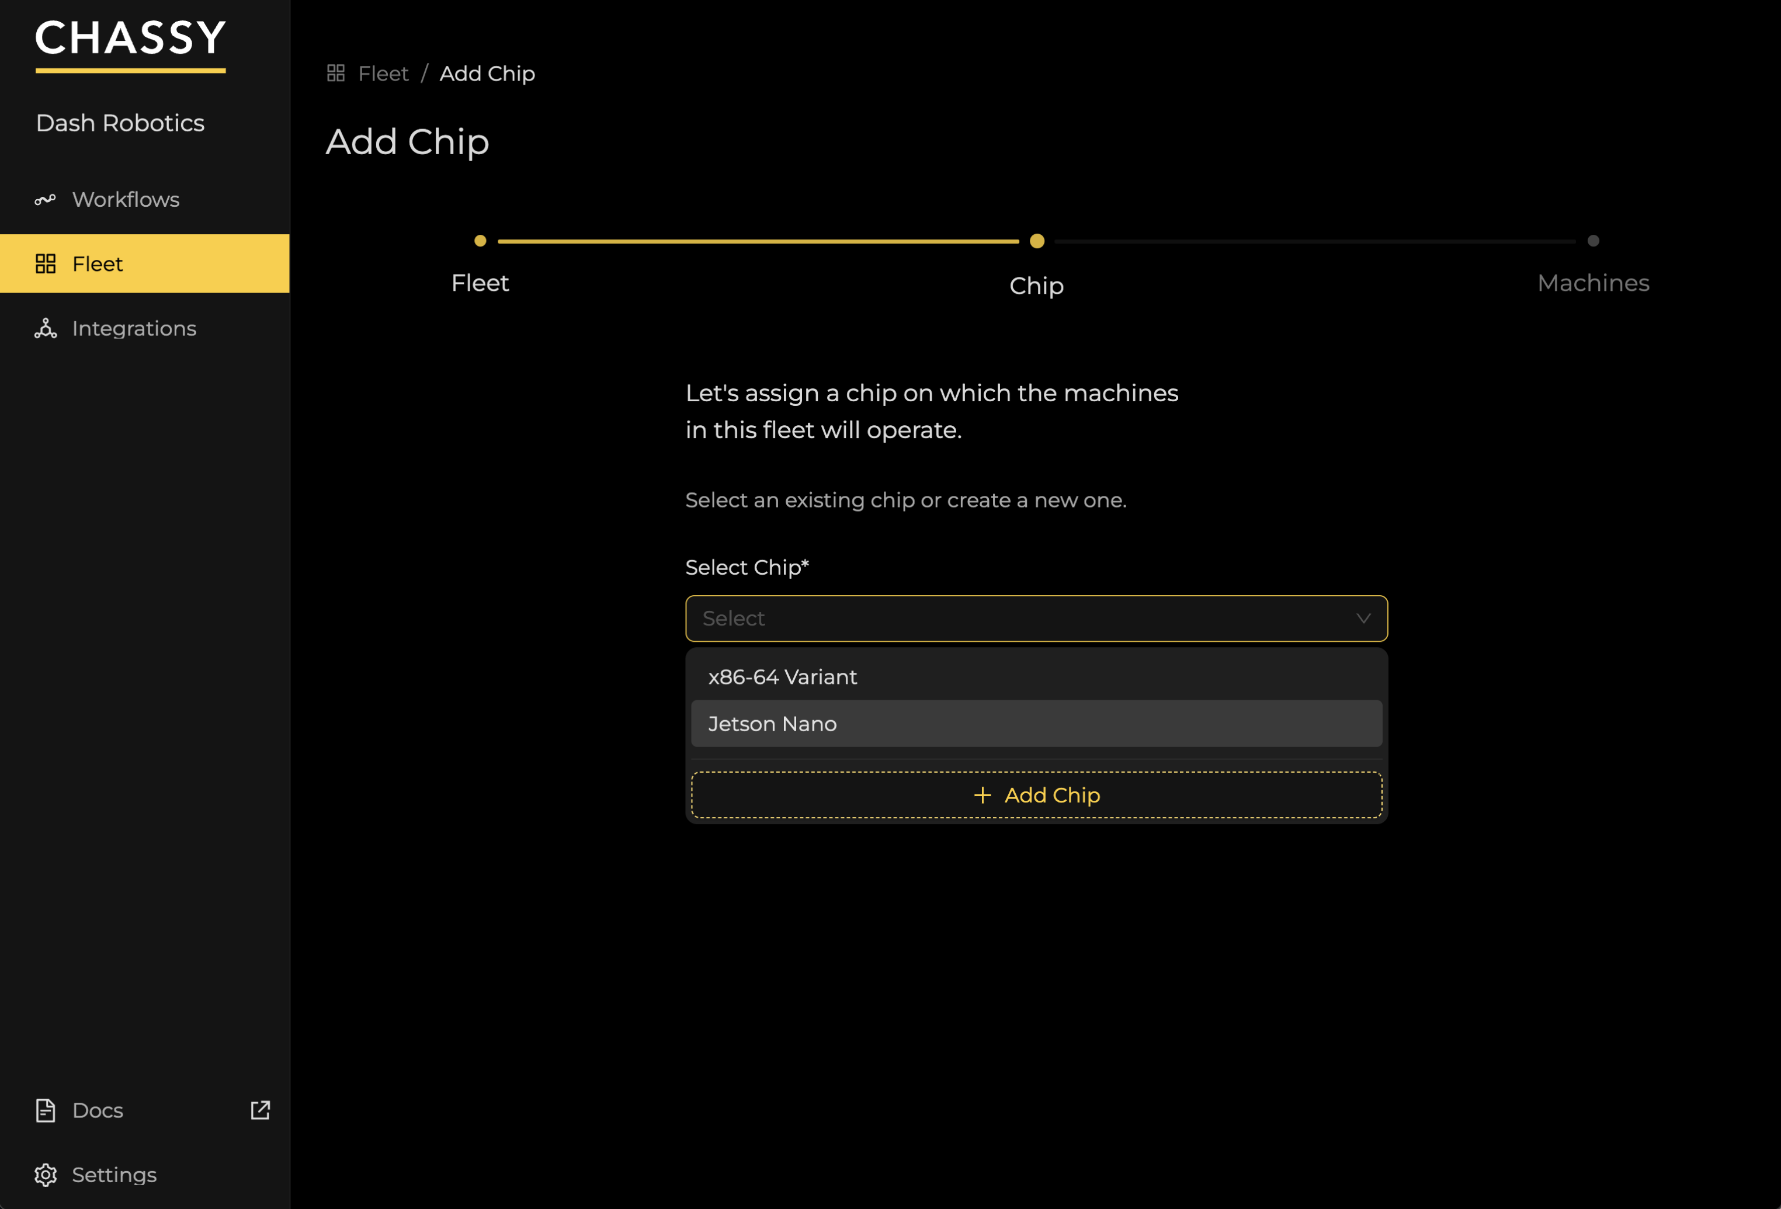Viewport: 1781px width, 1209px height.
Task: Open Fleet from the breadcrumb trail
Action: pyautogui.click(x=383, y=73)
